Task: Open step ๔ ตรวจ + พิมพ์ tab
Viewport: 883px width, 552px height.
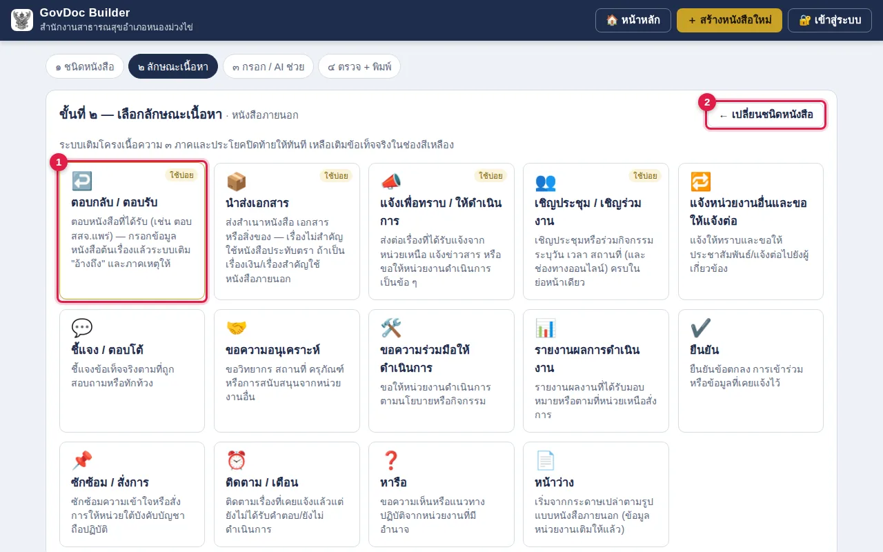Action: 359,66
